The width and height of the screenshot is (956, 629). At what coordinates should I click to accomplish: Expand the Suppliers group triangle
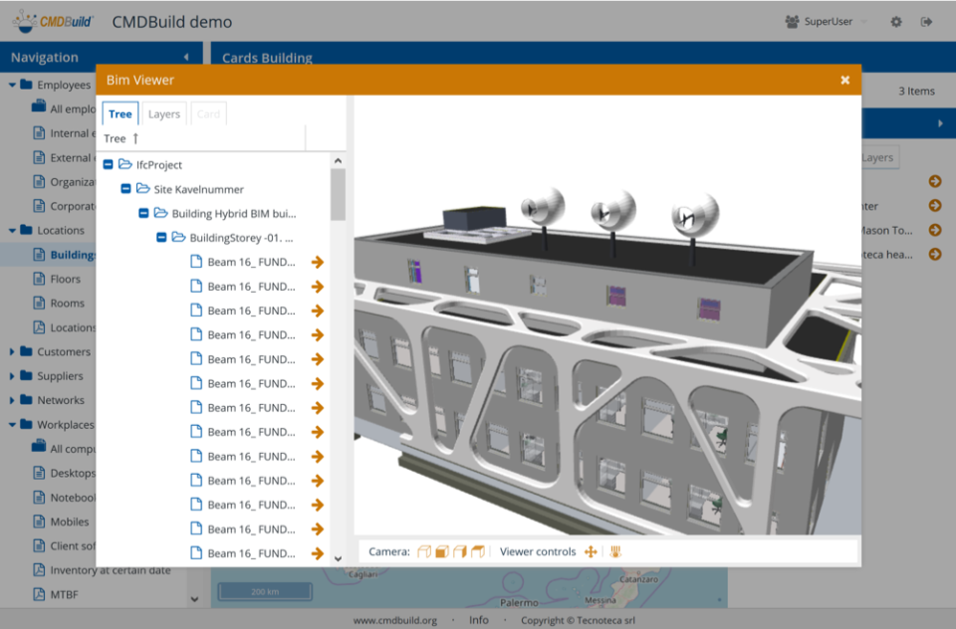[x=12, y=376]
